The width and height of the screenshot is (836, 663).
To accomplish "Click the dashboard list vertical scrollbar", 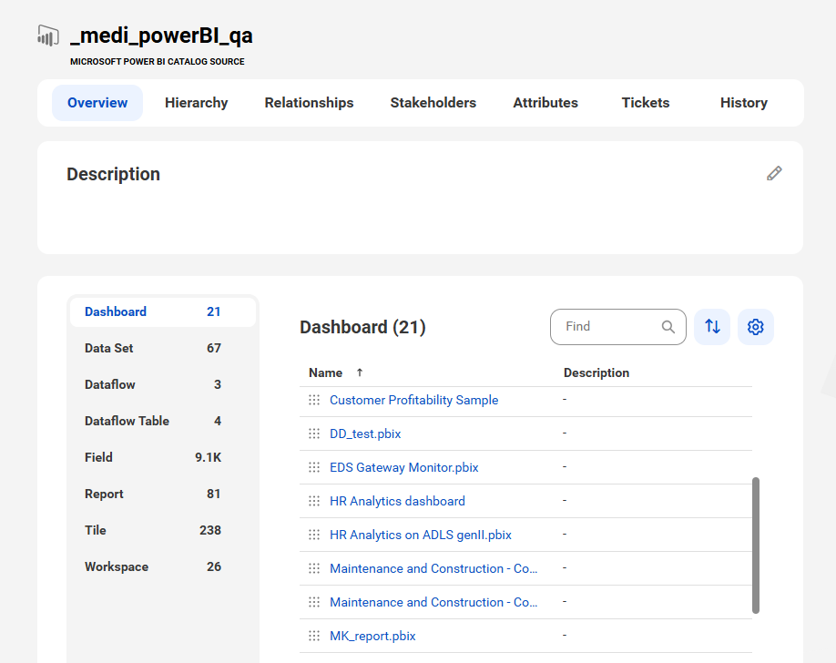I will point(756,546).
